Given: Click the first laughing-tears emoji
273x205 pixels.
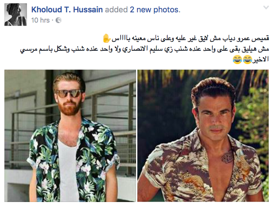Looking at the screenshot, I should [247, 59].
